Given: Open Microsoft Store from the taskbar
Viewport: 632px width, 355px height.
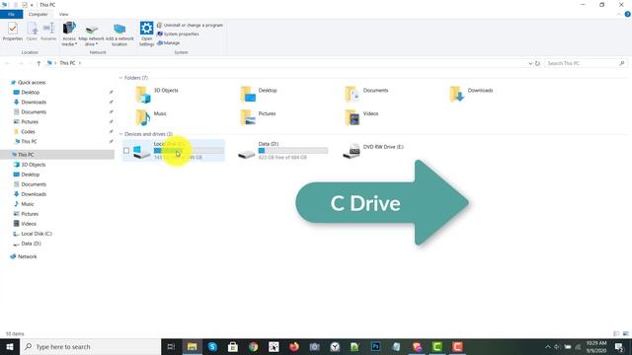Looking at the screenshot, I should coord(233,346).
